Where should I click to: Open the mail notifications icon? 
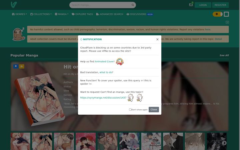click(191, 5)
